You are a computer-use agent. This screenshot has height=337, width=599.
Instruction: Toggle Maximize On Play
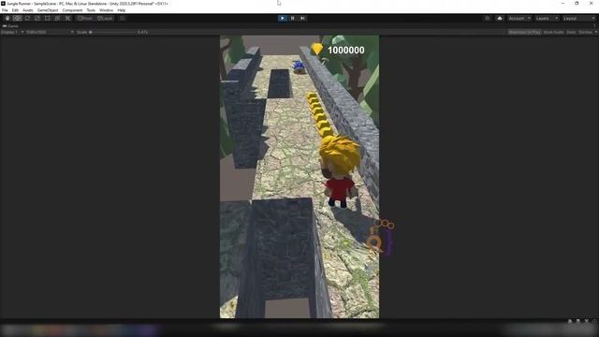click(524, 32)
